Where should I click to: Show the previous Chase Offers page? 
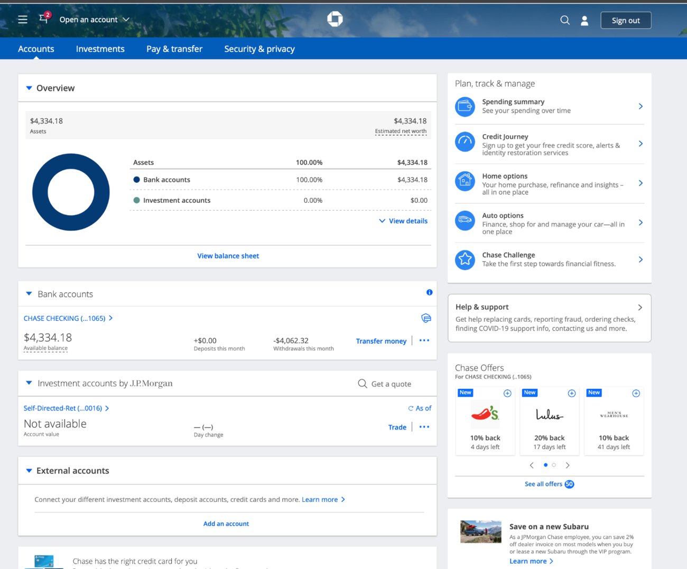[532, 465]
